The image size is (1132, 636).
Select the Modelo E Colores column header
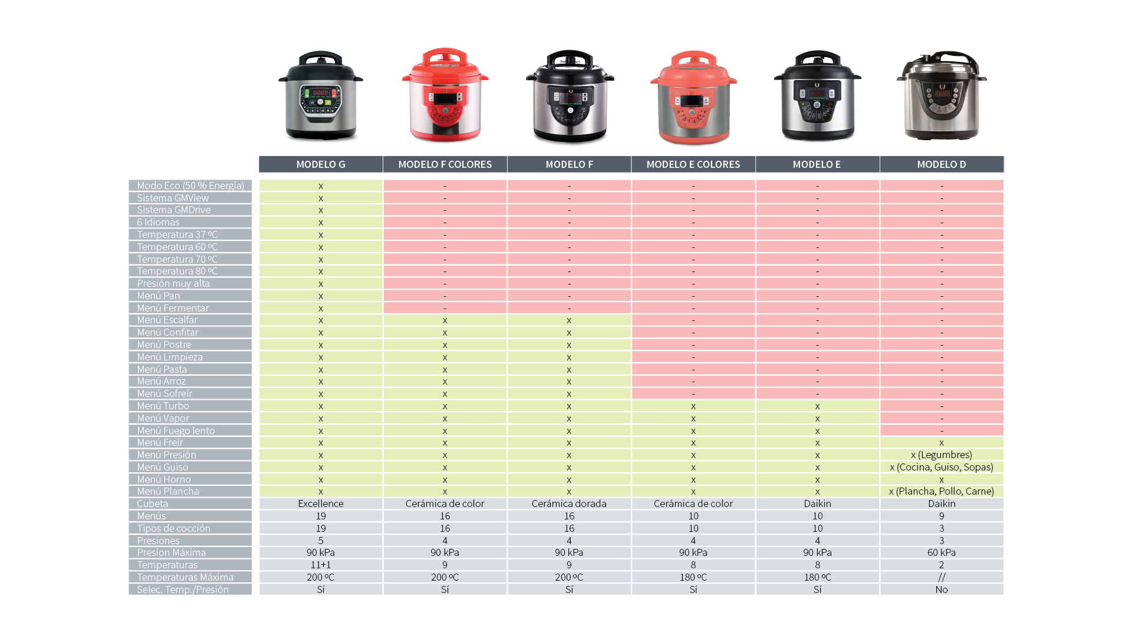pyautogui.click(x=693, y=164)
